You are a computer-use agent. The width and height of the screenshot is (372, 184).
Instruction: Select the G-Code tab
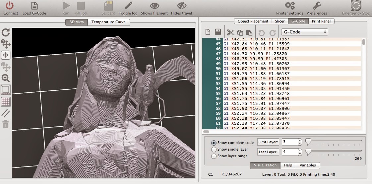298,21
